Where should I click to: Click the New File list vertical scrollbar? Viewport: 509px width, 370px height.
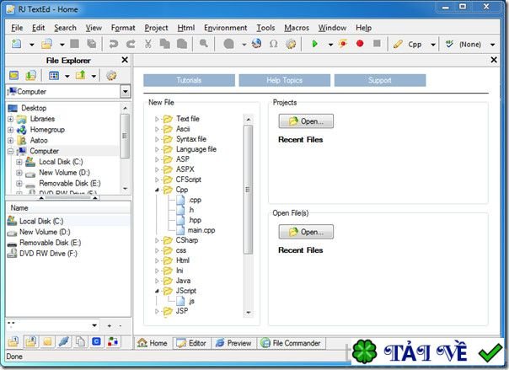(x=248, y=190)
